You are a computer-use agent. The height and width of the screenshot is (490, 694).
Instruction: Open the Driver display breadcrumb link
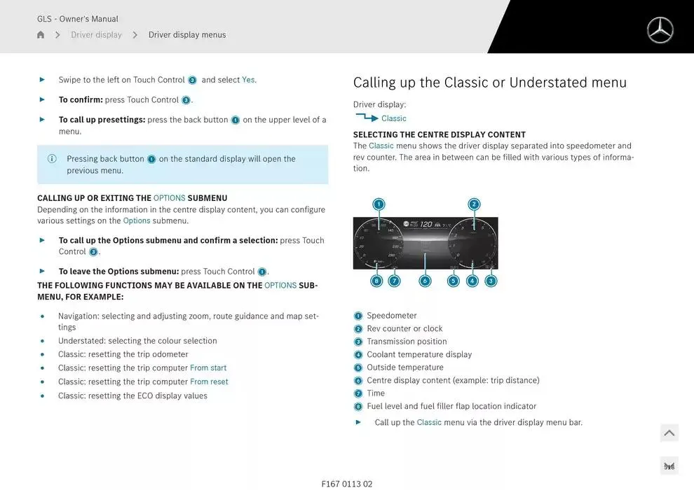point(96,34)
